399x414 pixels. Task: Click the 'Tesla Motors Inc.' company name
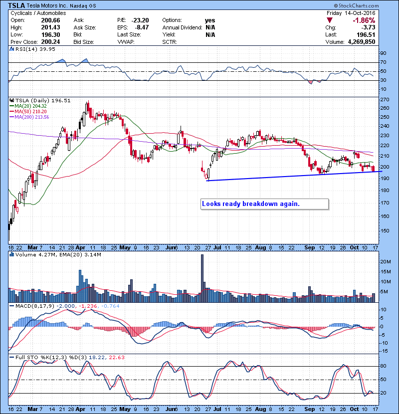pyautogui.click(x=47, y=6)
